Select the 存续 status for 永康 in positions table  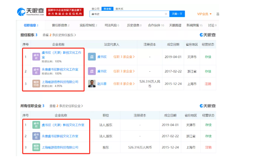208,136
